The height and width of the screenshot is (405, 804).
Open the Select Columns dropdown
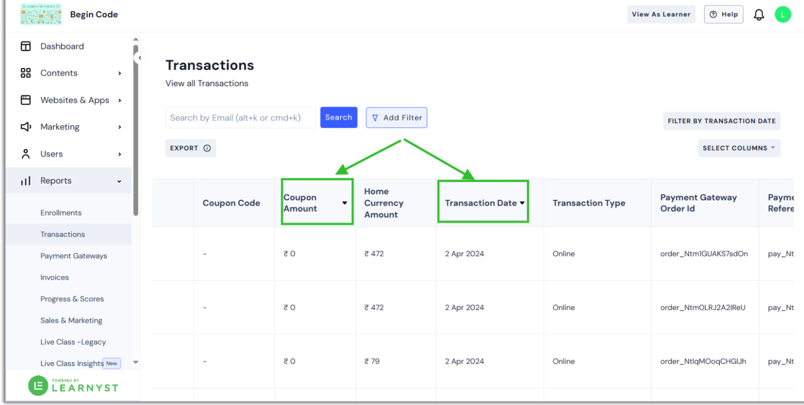(739, 148)
